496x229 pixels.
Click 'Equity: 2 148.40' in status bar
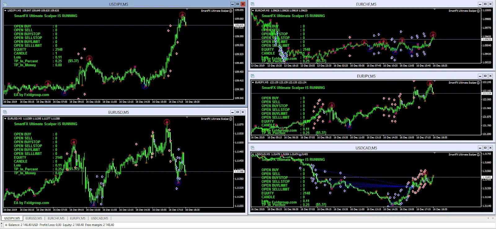coord(73,225)
